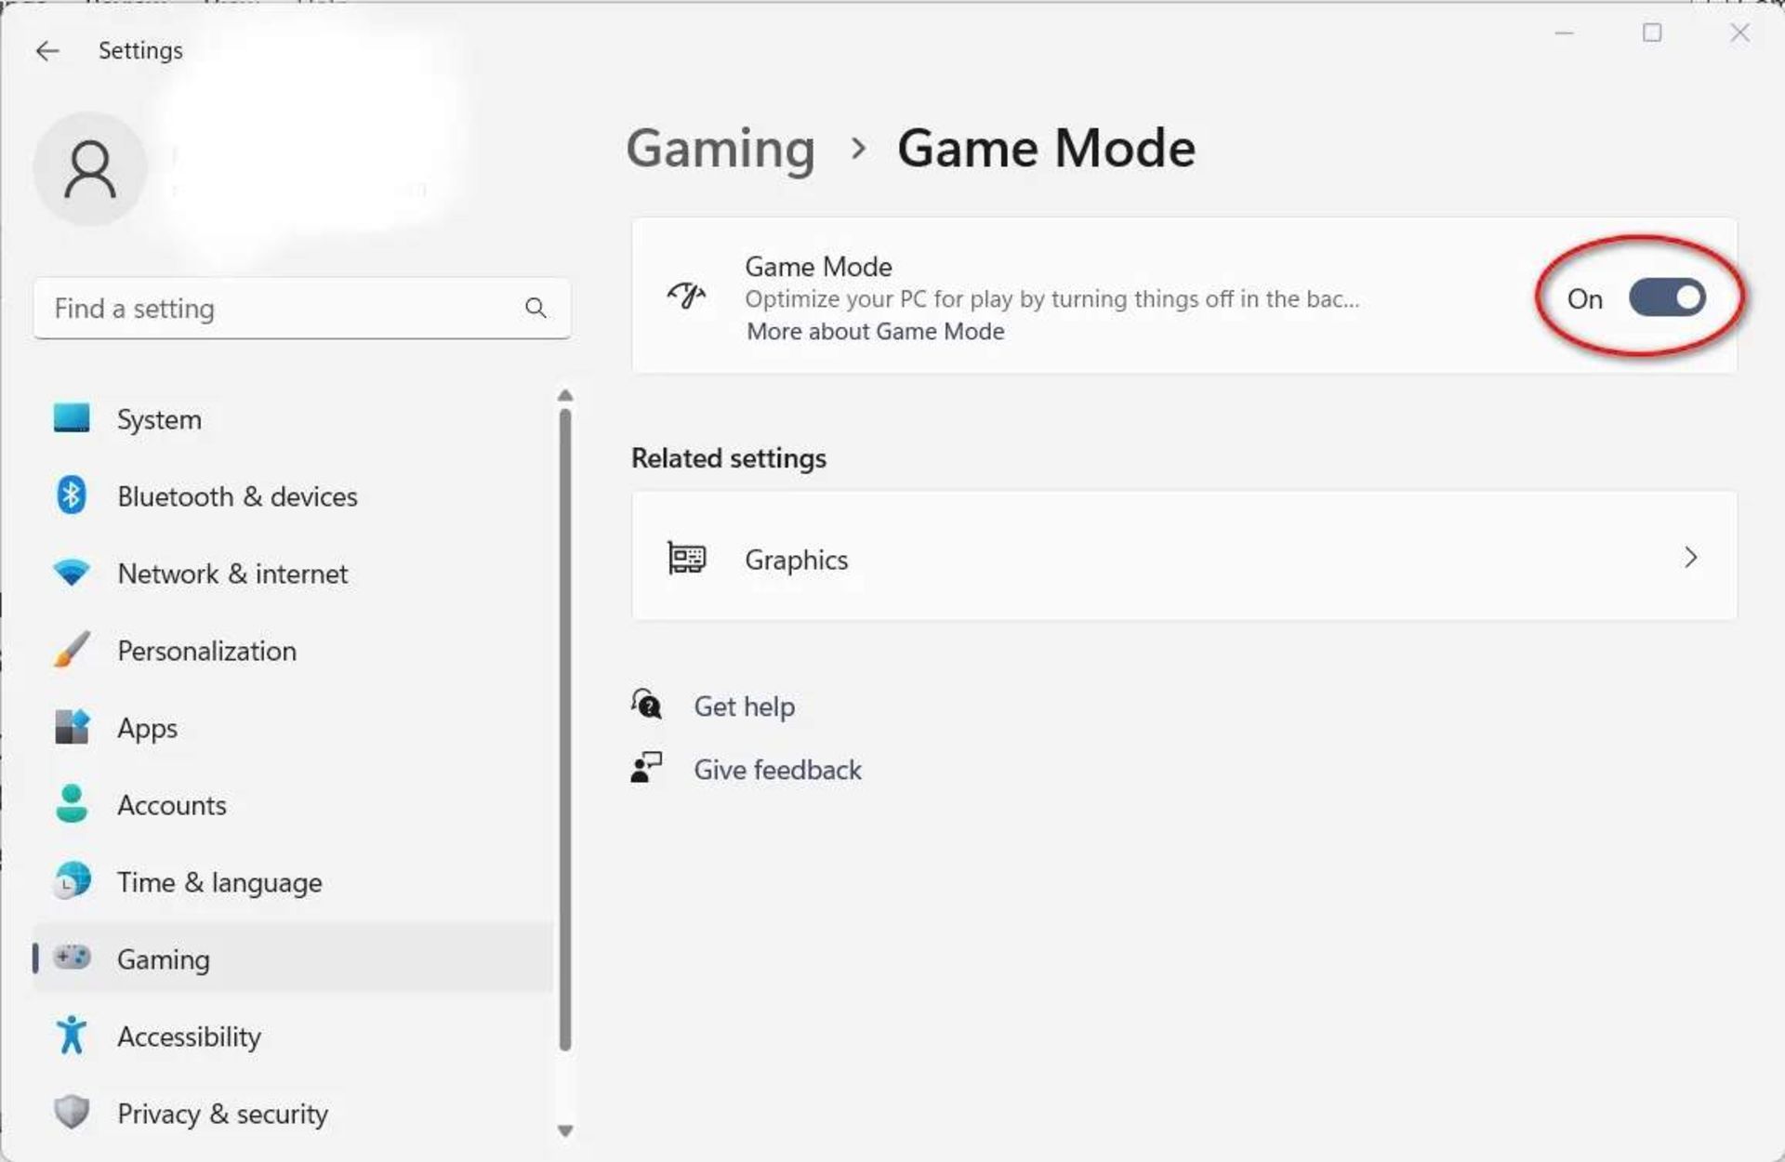Click the Privacy & security shield icon
This screenshot has width=1785, height=1162.
click(x=72, y=1112)
